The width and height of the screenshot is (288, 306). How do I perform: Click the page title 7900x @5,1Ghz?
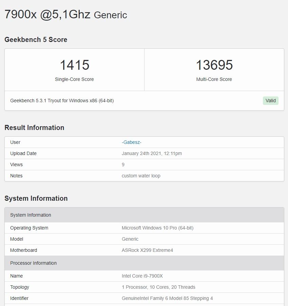click(47, 15)
